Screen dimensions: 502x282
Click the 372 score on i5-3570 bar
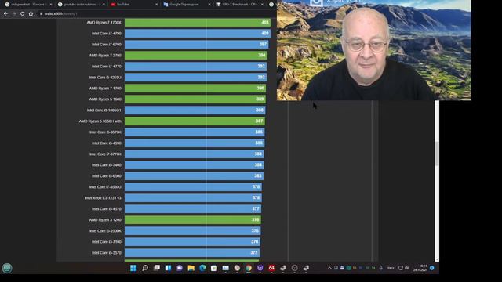point(254,252)
